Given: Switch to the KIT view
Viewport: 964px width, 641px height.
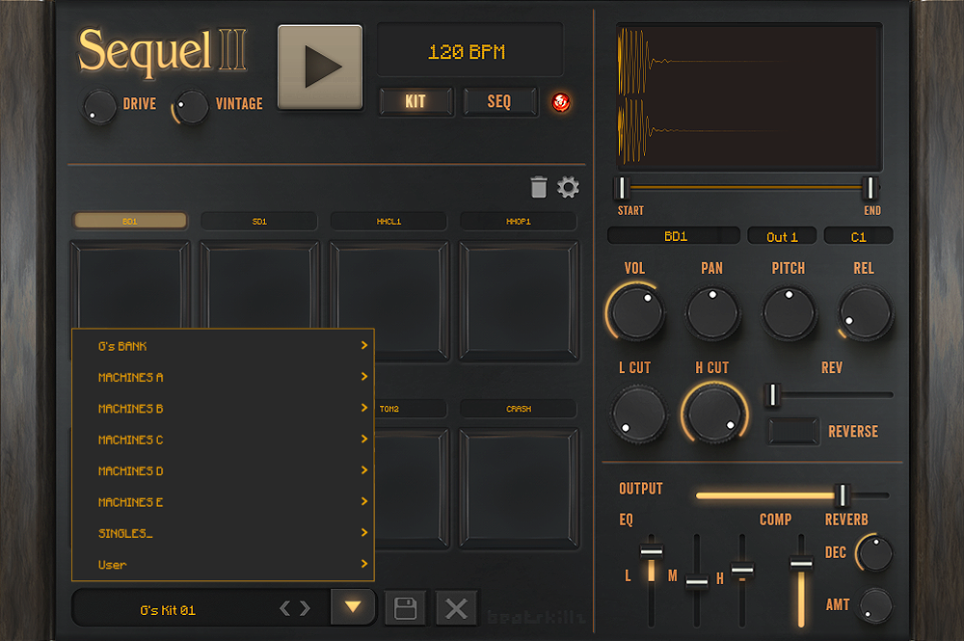Looking at the screenshot, I should [x=415, y=101].
